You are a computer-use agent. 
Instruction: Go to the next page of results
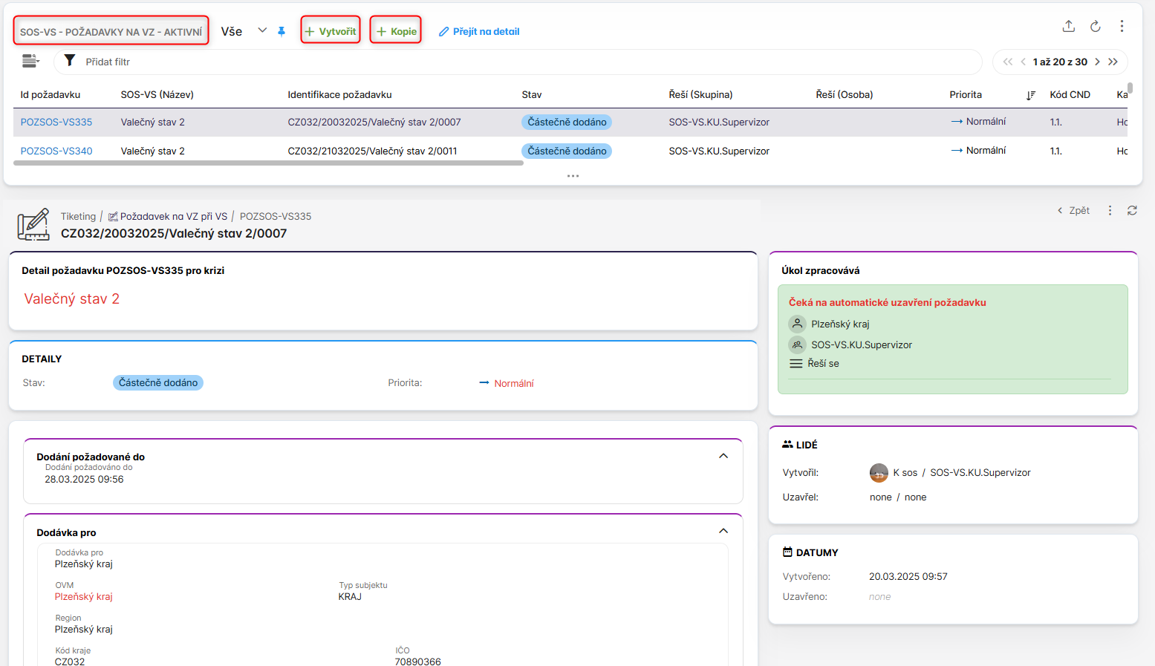(x=1097, y=62)
